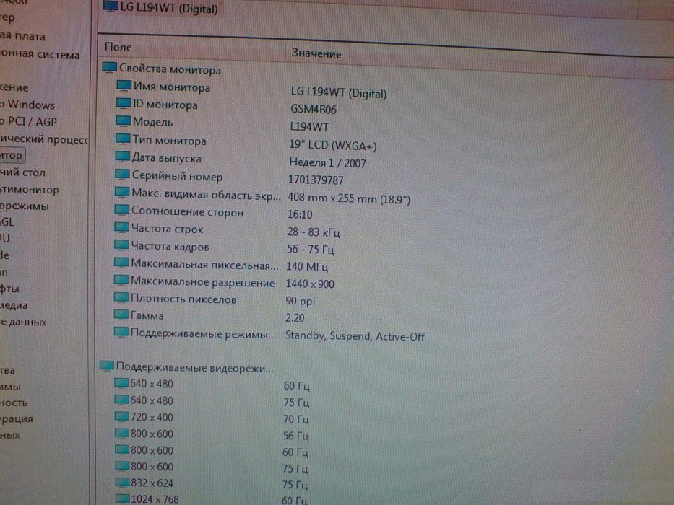
Task: Click the 'Свойства монитора' section icon
Action: (x=109, y=67)
